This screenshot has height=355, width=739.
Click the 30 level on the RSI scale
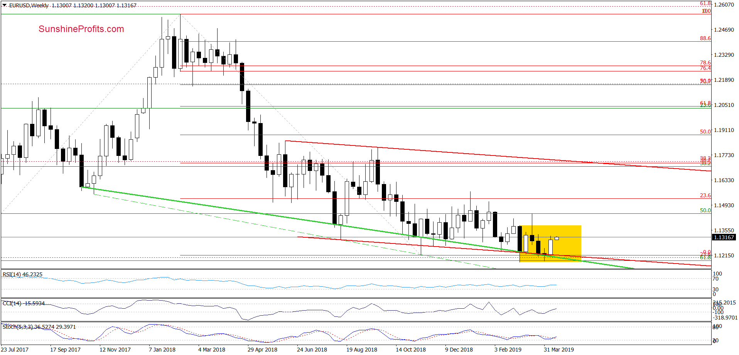point(715,289)
